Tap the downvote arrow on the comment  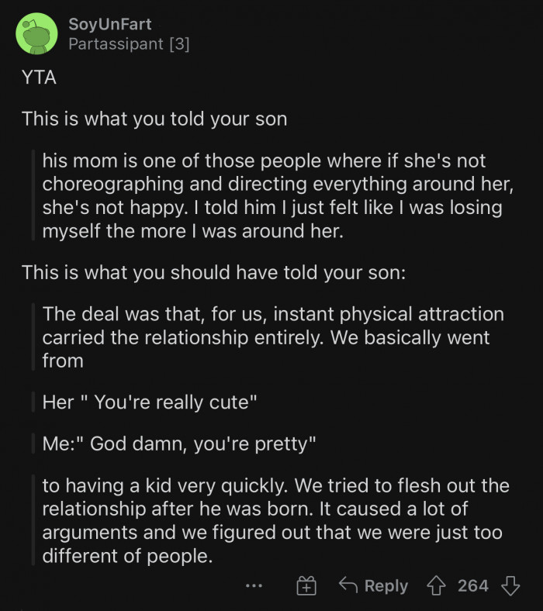coord(510,585)
